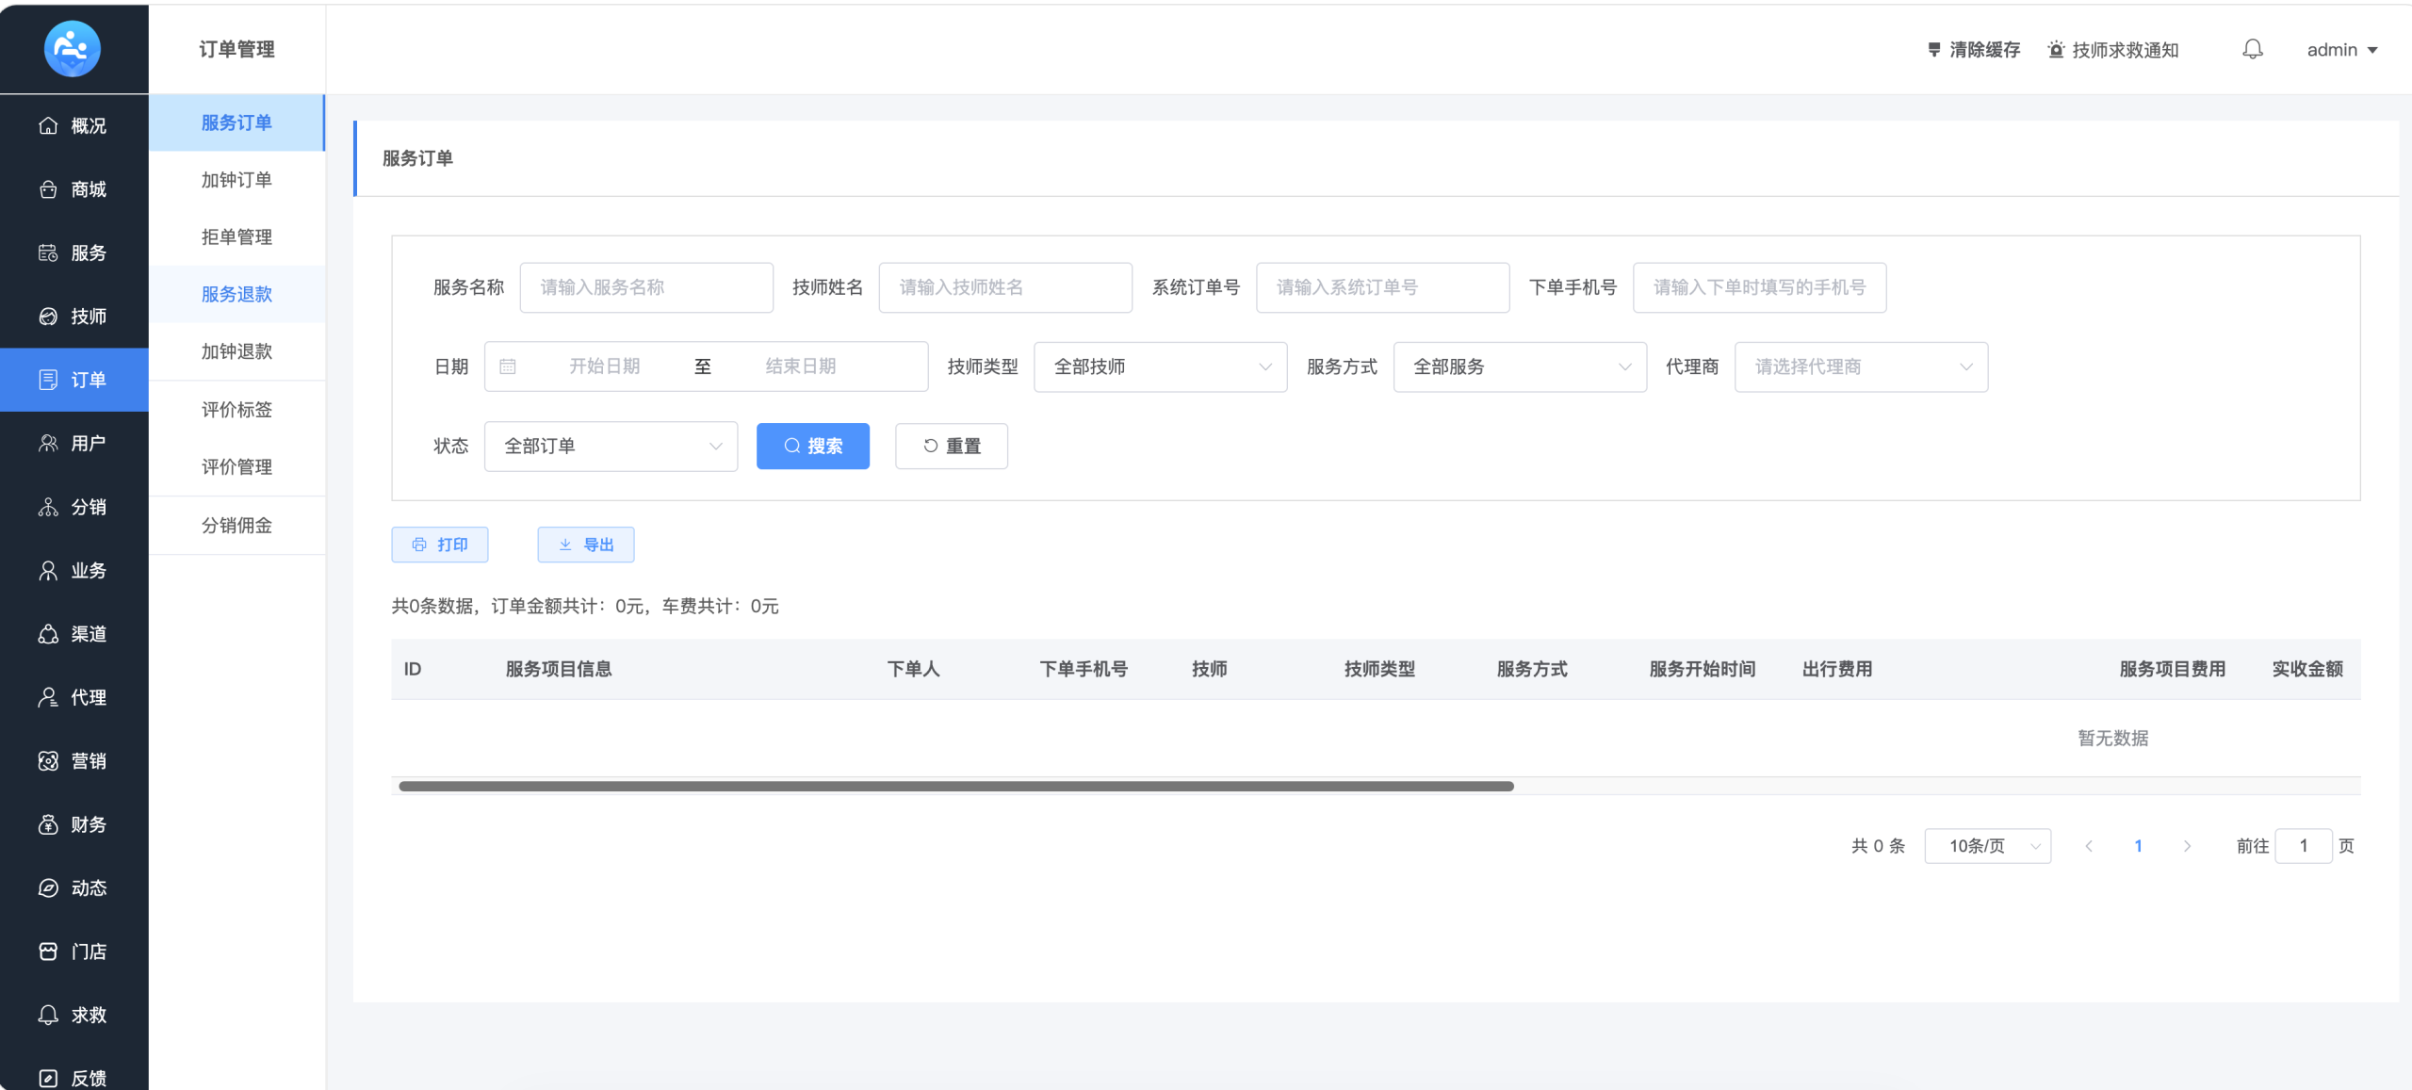Expand the 技师类型 全部技师 dropdown

point(1161,366)
